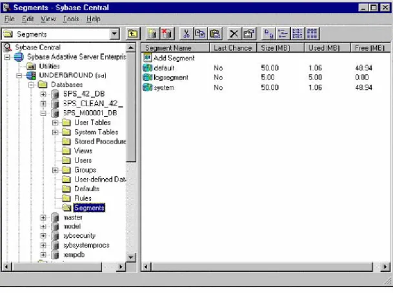Open the Tools menu
The height and width of the screenshot is (293, 393).
pyautogui.click(x=71, y=19)
